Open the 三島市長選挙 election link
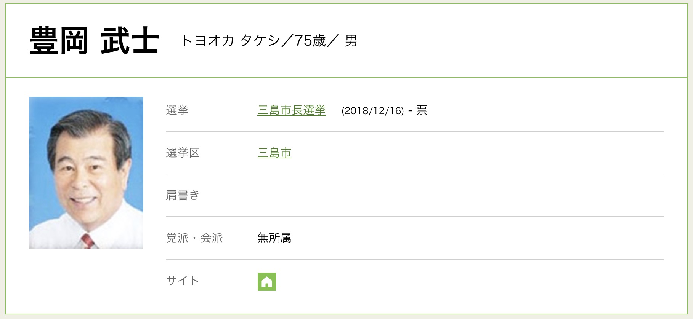Viewport: 693px width, 319px height. pyautogui.click(x=292, y=110)
